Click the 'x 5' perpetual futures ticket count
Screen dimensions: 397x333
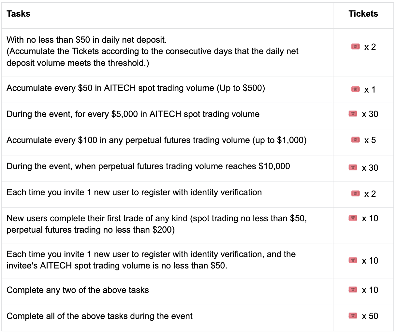pos(370,140)
